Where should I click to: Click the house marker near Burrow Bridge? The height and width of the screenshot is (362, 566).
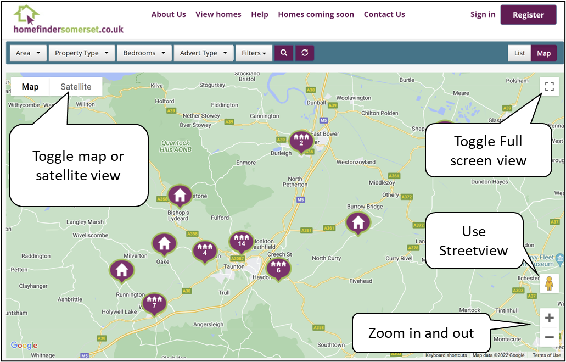coord(358,223)
